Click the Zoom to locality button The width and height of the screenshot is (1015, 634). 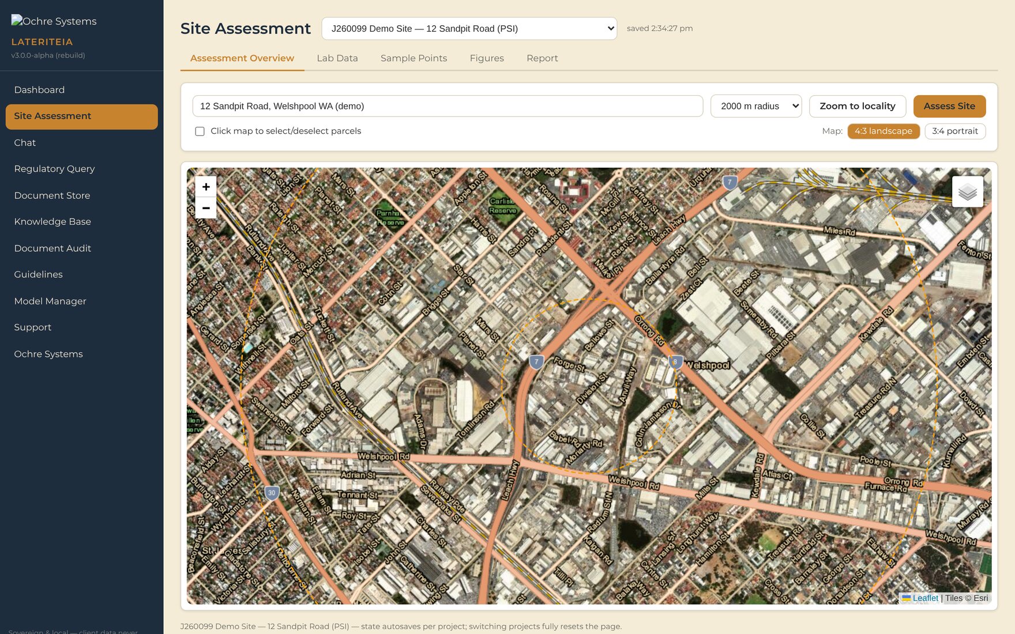pyautogui.click(x=857, y=106)
